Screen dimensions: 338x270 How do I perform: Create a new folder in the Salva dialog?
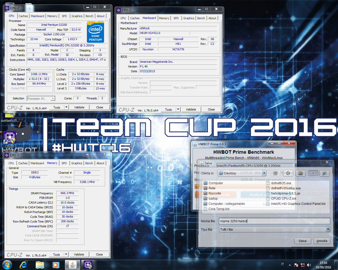click(301, 173)
